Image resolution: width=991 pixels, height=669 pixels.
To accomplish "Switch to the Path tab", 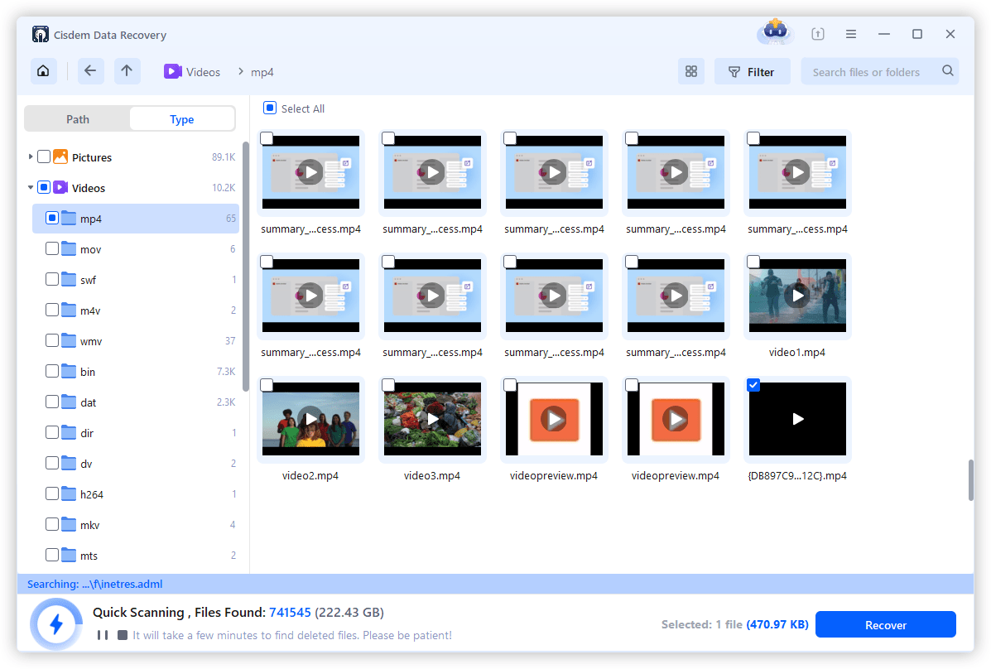I will 77,118.
